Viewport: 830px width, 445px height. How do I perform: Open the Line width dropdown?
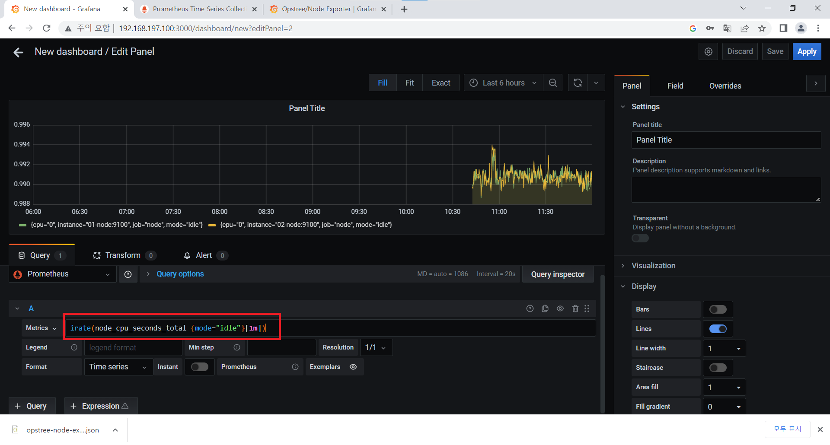pyautogui.click(x=724, y=348)
